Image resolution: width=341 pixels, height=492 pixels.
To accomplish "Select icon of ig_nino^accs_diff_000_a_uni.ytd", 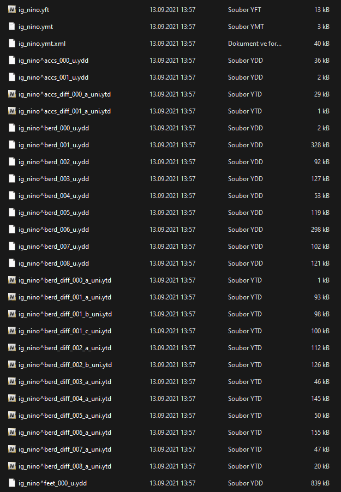I will pyautogui.click(x=12, y=94).
